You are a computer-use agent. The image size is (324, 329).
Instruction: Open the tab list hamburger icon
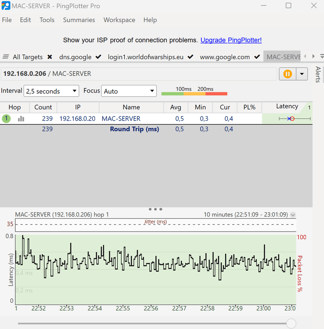6,57
